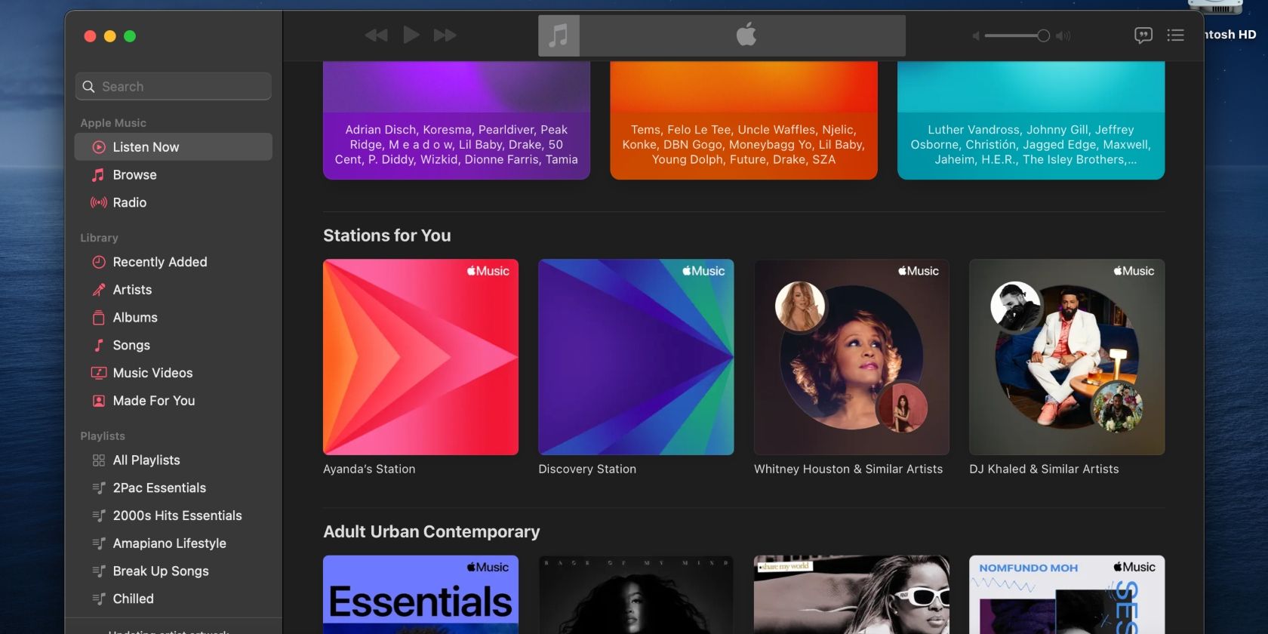Click the Discovery Station title text
The image size is (1268, 634).
click(x=587, y=469)
